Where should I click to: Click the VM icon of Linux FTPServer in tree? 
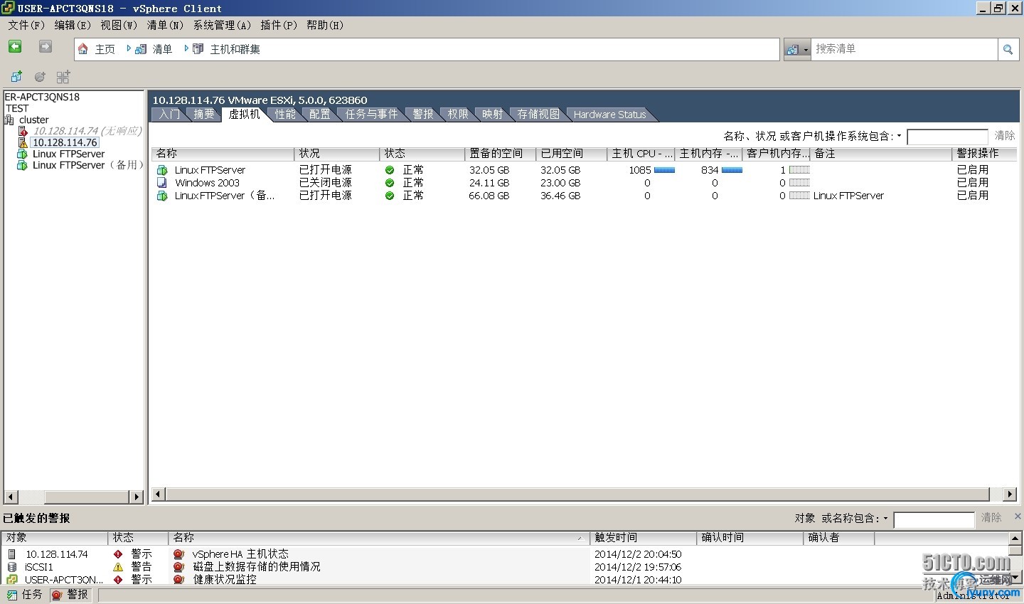[23, 154]
